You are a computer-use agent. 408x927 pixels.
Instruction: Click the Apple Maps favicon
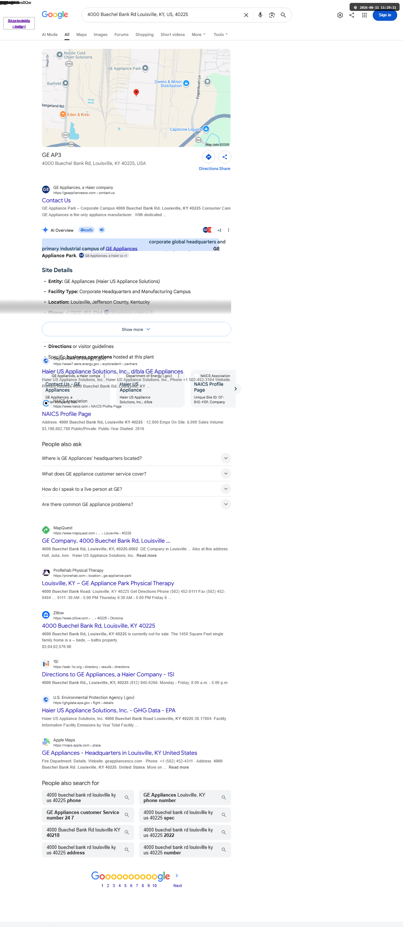[x=46, y=742]
